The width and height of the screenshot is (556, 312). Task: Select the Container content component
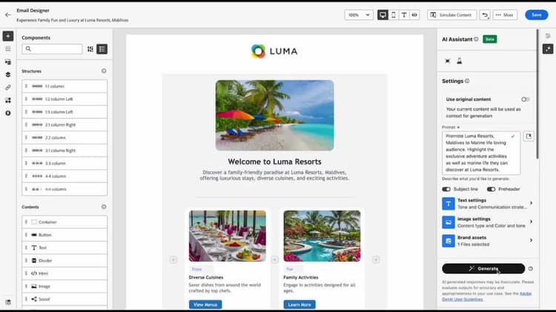point(64,222)
